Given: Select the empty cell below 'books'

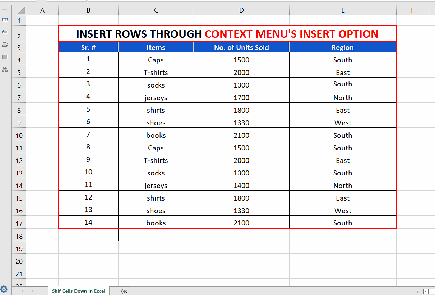Looking at the screenshot, I should pos(156,235).
